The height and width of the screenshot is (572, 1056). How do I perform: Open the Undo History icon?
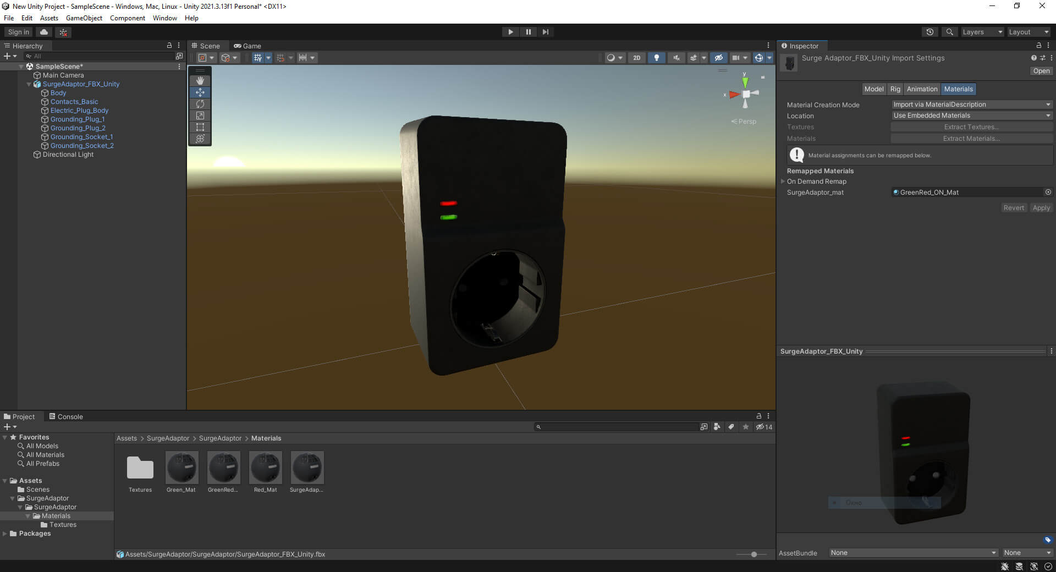930,32
